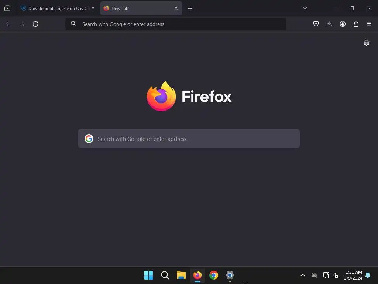Viewport: 378px width, 284px height.
Task: Open the Firefox account menu
Action: coord(343,24)
